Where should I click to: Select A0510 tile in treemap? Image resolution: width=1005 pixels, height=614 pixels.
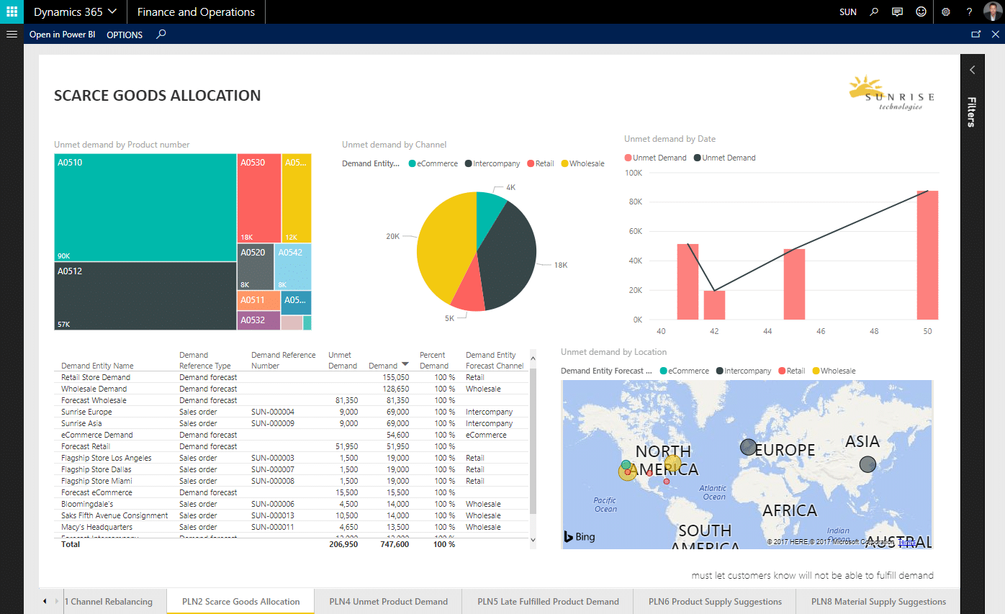click(145, 207)
